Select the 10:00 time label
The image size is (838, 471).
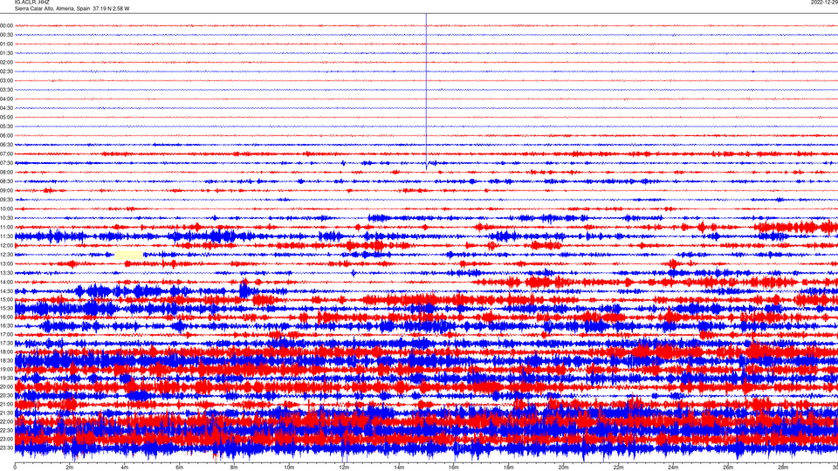pos(7,208)
